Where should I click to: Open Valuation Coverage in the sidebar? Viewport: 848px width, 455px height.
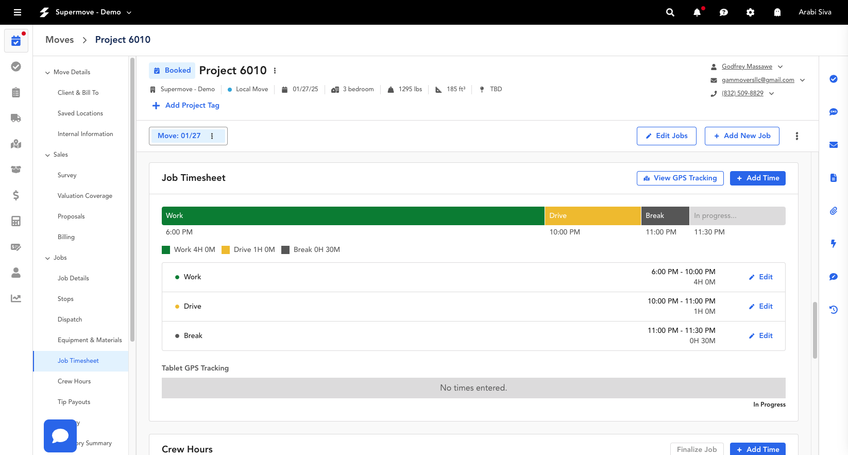click(85, 196)
